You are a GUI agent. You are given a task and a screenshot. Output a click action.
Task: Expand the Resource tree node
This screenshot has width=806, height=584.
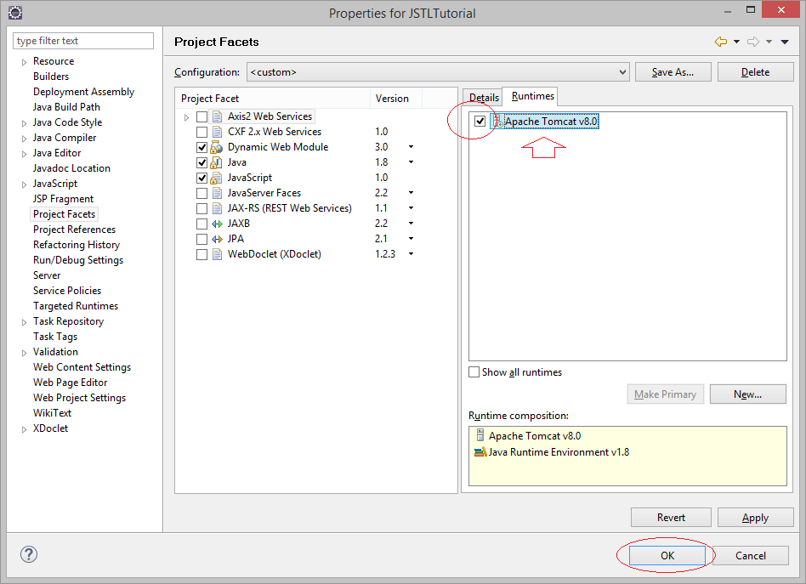click(24, 62)
